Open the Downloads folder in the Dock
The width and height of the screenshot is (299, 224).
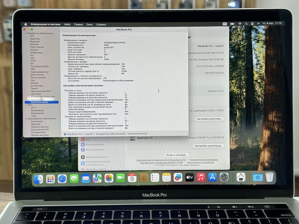coord(258,177)
